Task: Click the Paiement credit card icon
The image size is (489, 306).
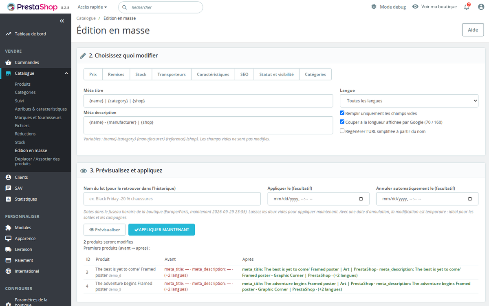Action: (x=8, y=260)
